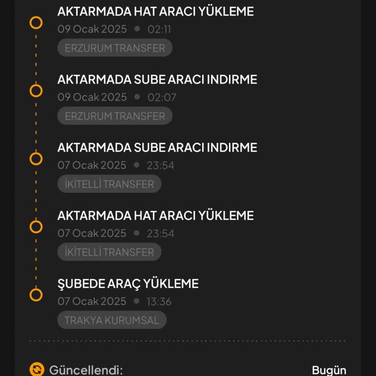The height and width of the screenshot is (376, 376).
Task: Open ERZURUM TRANSFER tag under the 02:11 entry
Action: 115,48
